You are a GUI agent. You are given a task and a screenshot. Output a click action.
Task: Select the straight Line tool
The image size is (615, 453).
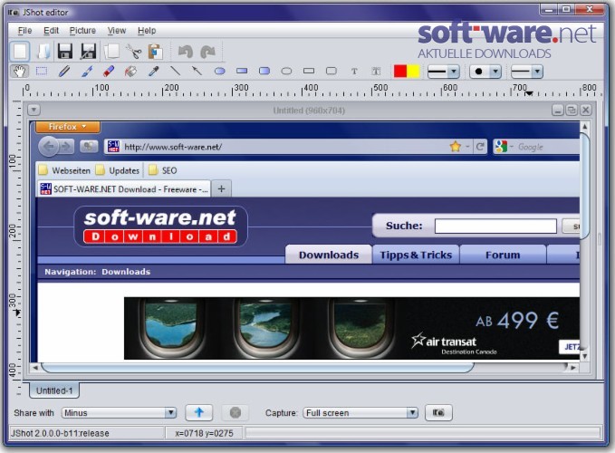pos(176,71)
